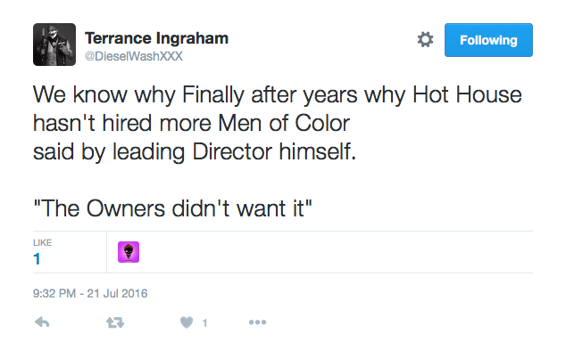Visit the @DieselWashXXX handle link
Screen dimensions: 566x350
(134, 56)
